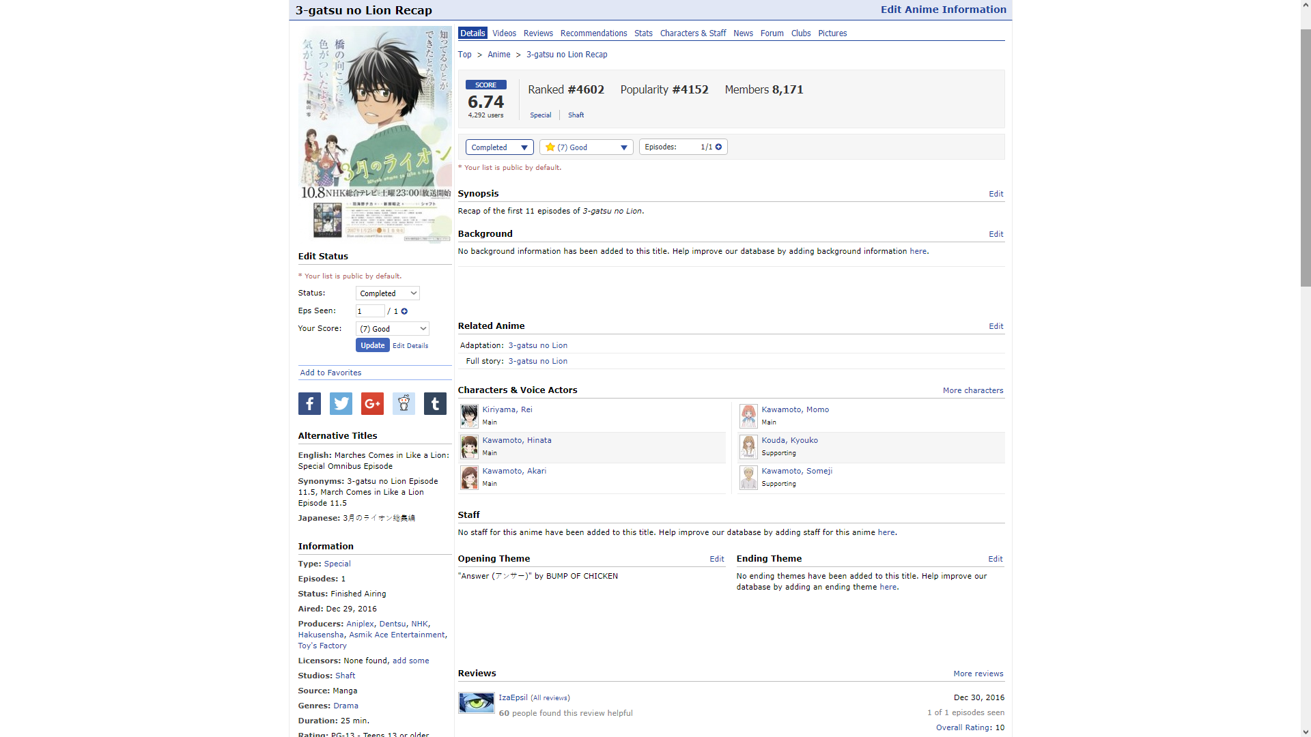The width and height of the screenshot is (1311, 737).
Task: Share on Twitter icon
Action: (x=341, y=404)
